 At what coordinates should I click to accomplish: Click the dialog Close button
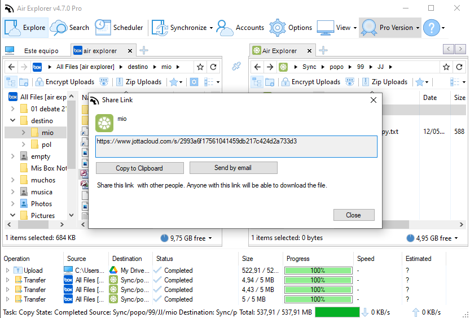point(354,215)
